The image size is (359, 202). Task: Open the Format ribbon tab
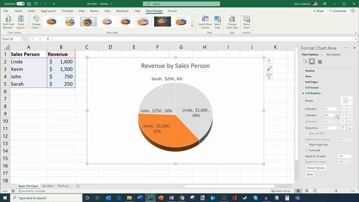coord(172,11)
